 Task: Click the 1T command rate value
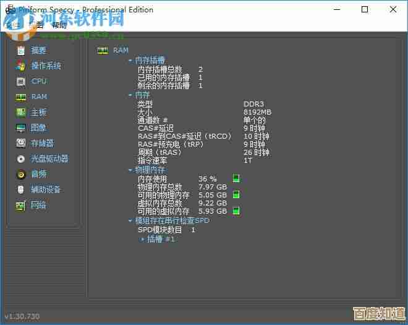tap(247, 160)
